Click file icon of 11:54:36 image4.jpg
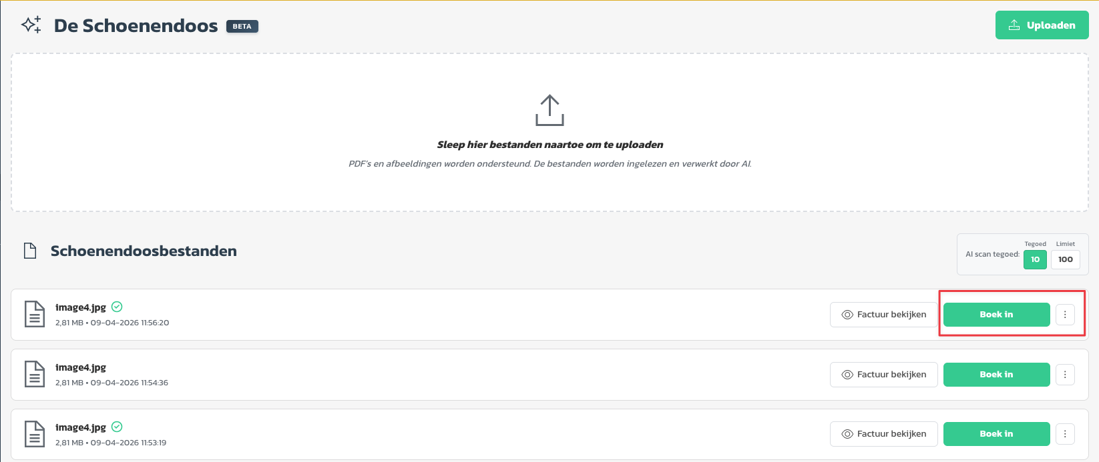 (35, 374)
